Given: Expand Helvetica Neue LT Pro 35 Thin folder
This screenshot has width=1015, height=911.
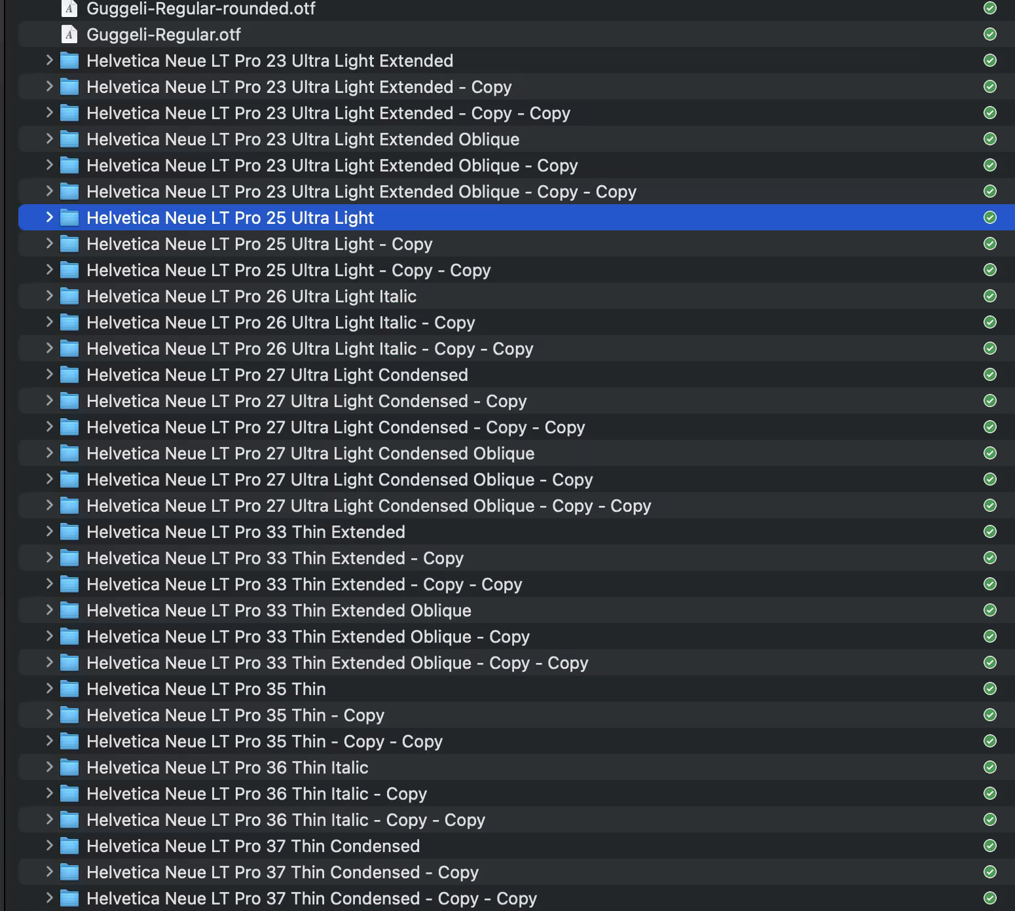Looking at the screenshot, I should point(49,688).
